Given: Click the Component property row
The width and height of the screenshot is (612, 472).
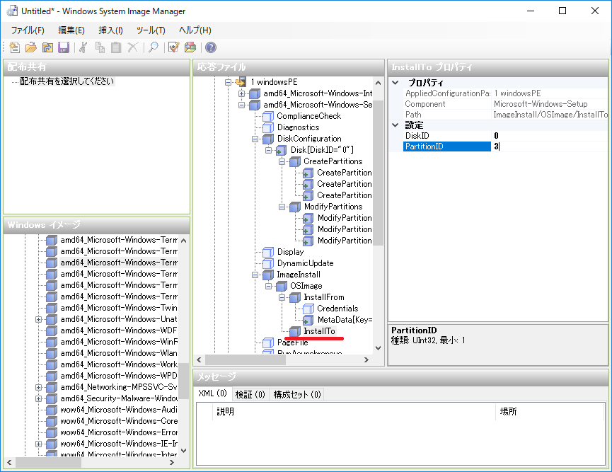Looking at the screenshot, I should (506, 104).
